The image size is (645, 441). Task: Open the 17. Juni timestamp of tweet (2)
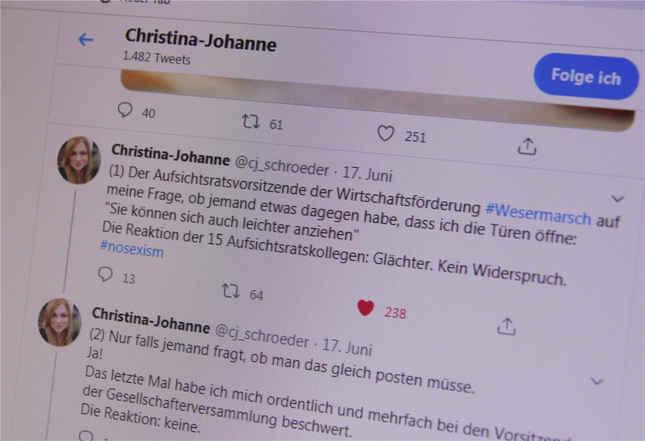pyautogui.click(x=347, y=346)
